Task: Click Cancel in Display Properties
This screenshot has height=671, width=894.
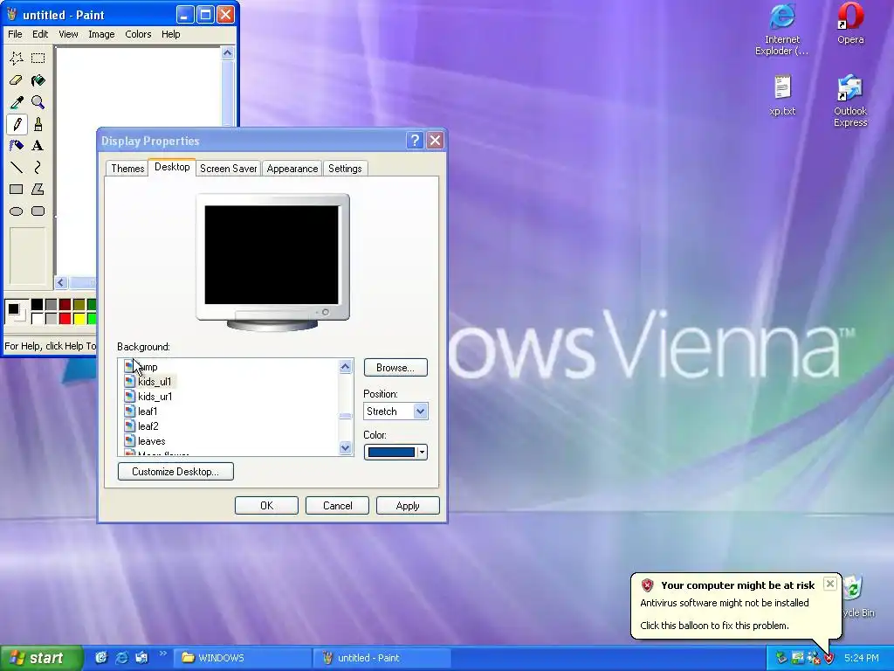Action: (x=337, y=506)
